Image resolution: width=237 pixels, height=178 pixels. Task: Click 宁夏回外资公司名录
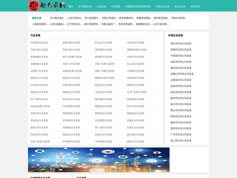(x=181, y=56)
